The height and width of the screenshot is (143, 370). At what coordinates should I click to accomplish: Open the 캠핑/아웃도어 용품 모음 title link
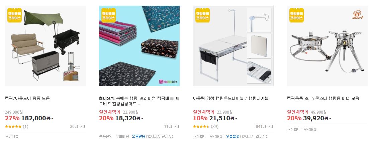pos(27,99)
